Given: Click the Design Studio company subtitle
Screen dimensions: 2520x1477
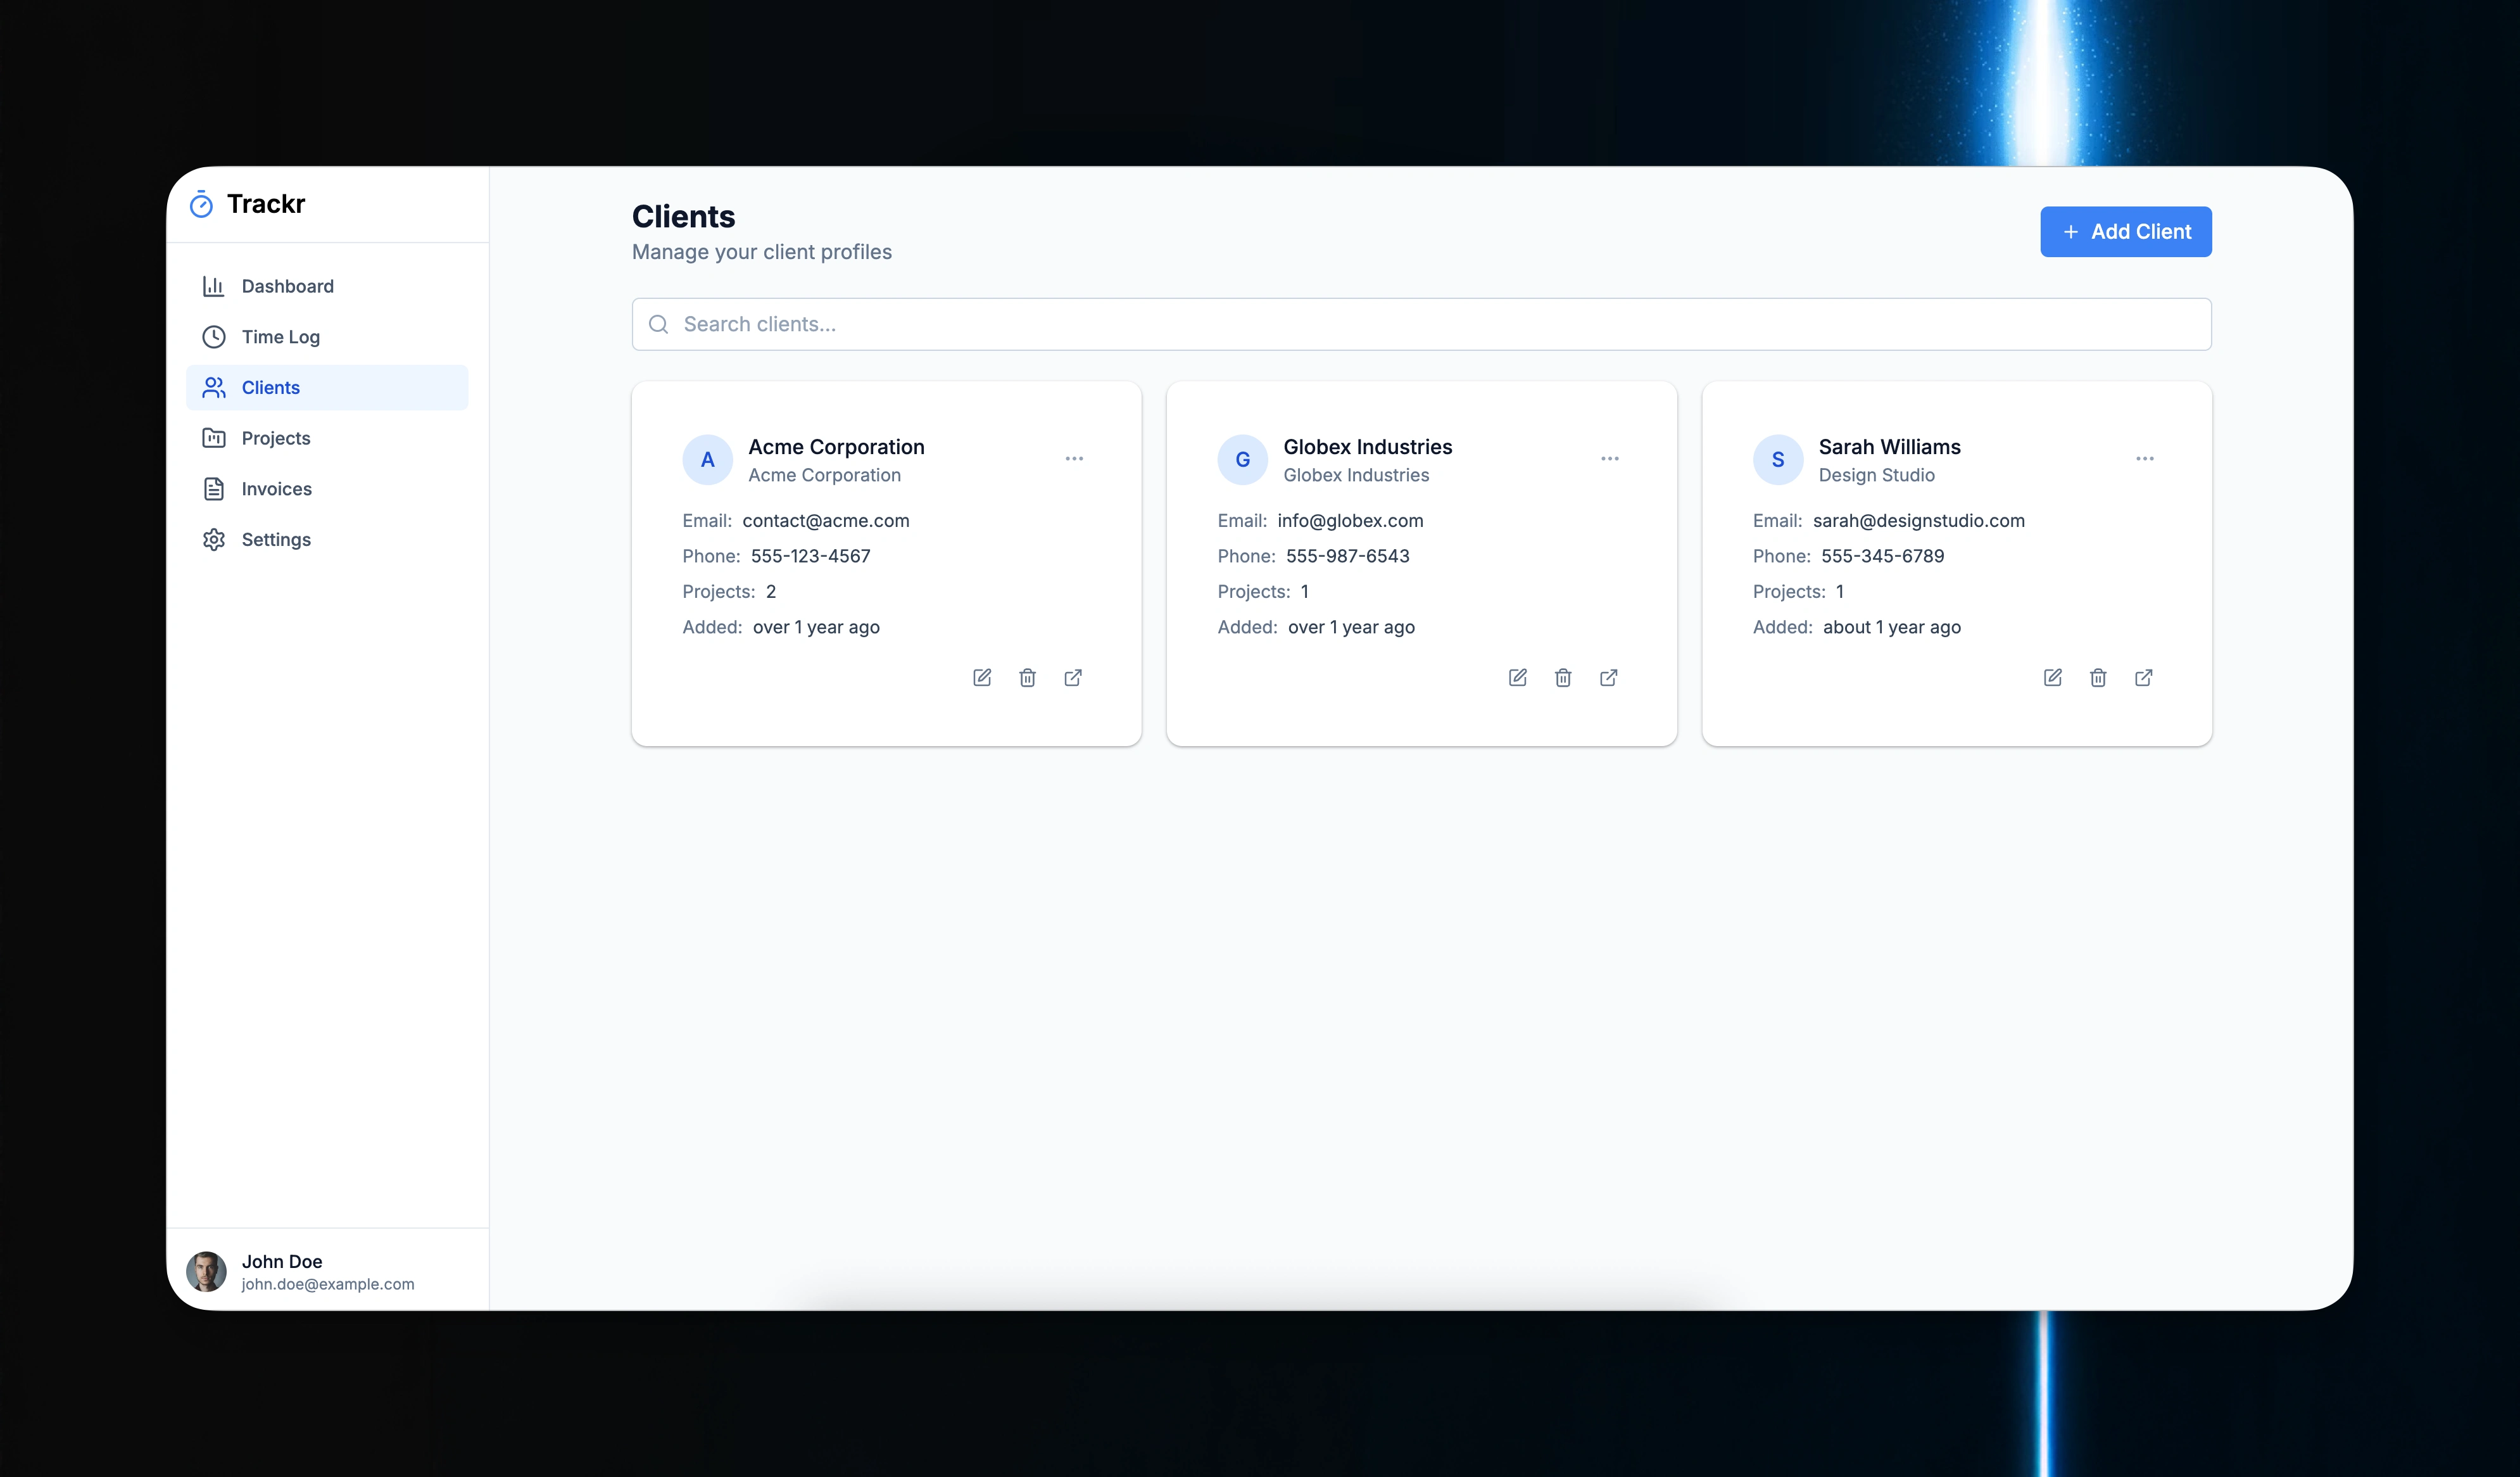Looking at the screenshot, I should point(1876,475).
